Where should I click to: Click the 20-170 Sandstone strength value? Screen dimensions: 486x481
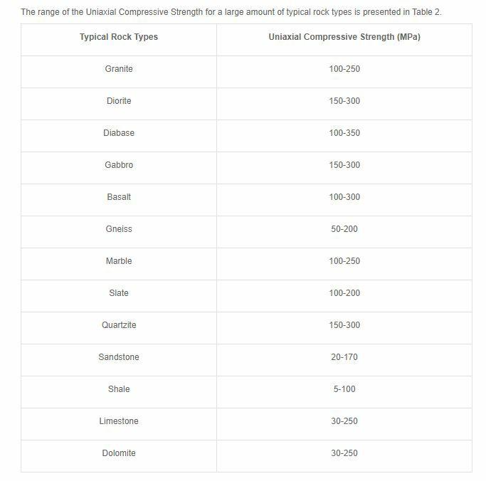(x=344, y=357)
